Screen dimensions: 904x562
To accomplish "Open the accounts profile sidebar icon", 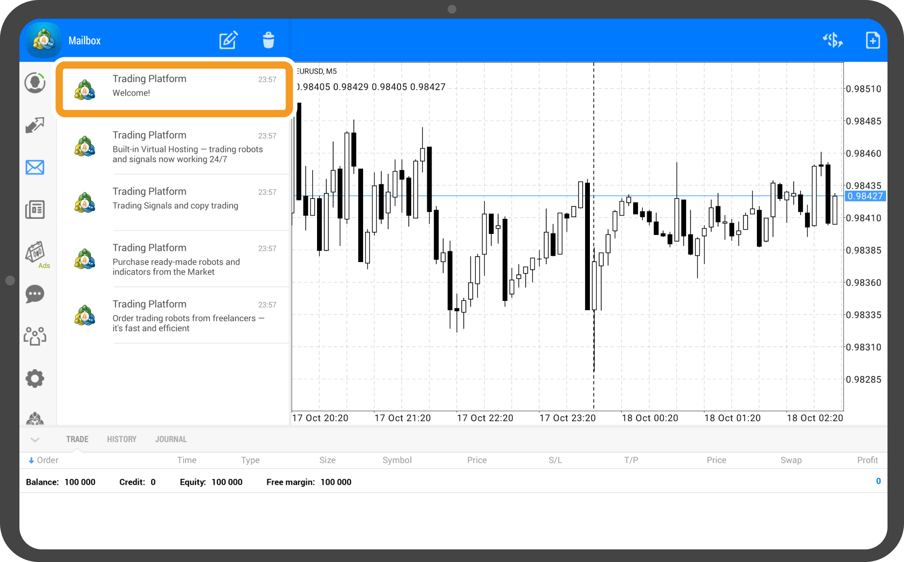I will (34, 83).
